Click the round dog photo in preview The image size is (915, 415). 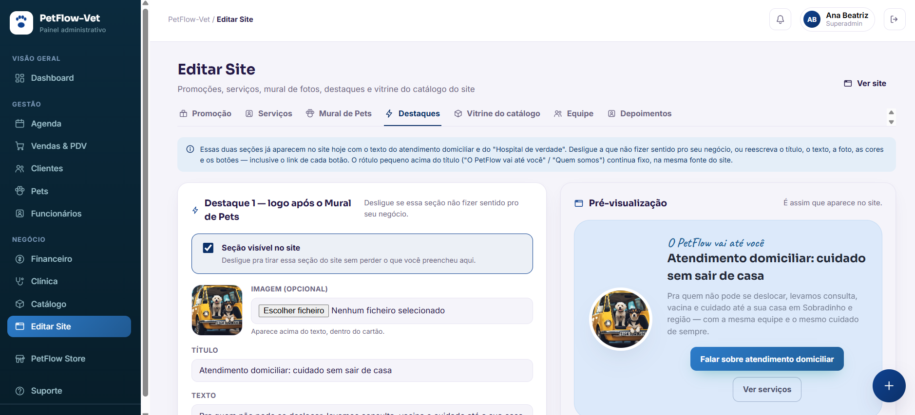[620, 319]
